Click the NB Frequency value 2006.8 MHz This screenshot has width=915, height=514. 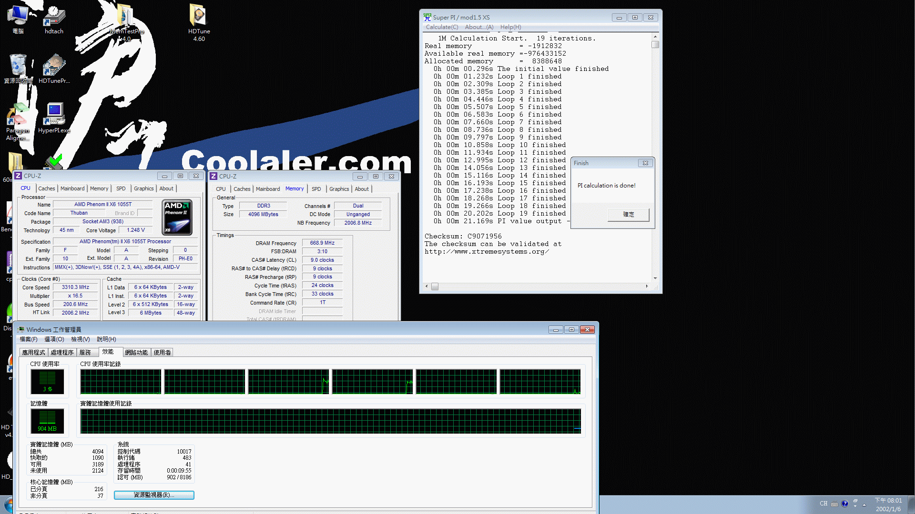tap(358, 223)
